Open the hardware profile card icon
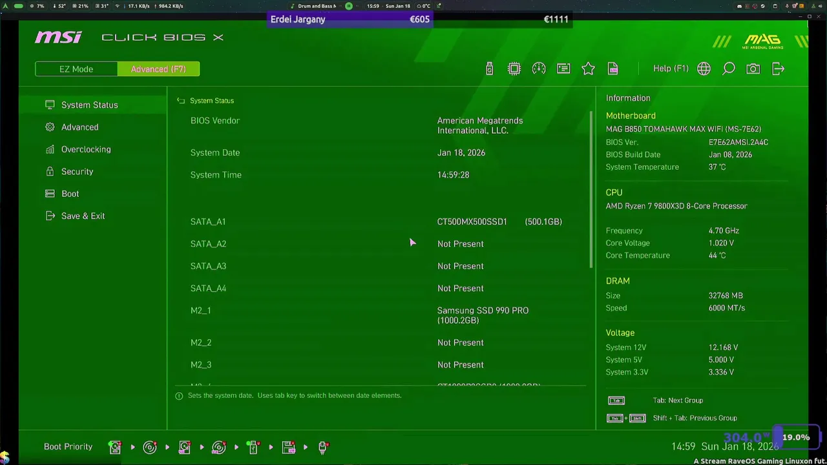The height and width of the screenshot is (465, 827). [563, 68]
